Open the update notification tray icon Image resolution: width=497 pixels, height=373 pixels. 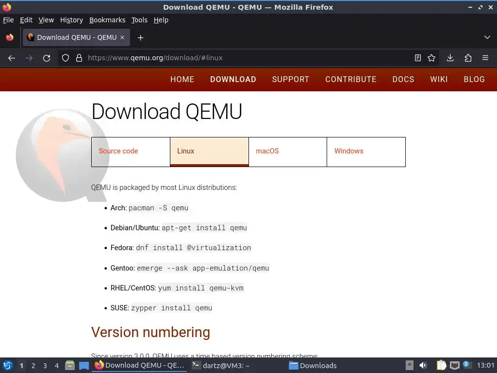pyautogui.click(x=467, y=365)
